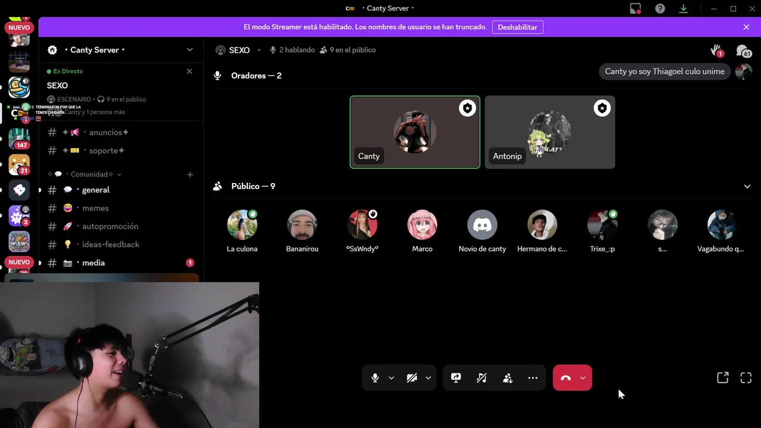Open the media channel
The image size is (761, 428).
tap(121, 263)
